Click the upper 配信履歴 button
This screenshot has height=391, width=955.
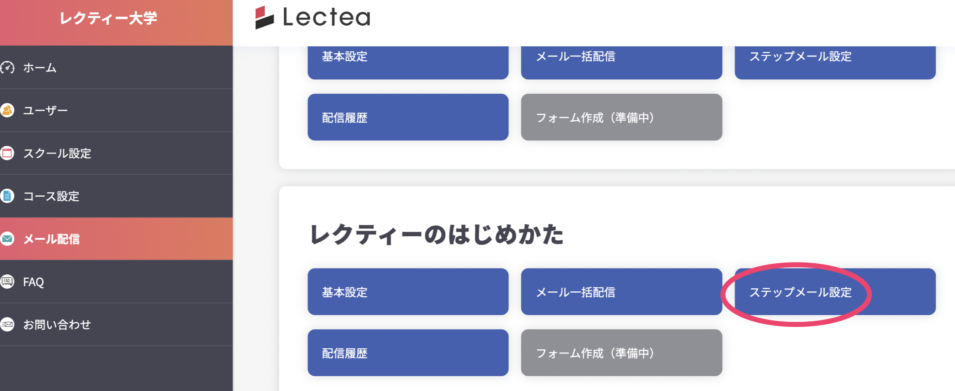click(407, 117)
